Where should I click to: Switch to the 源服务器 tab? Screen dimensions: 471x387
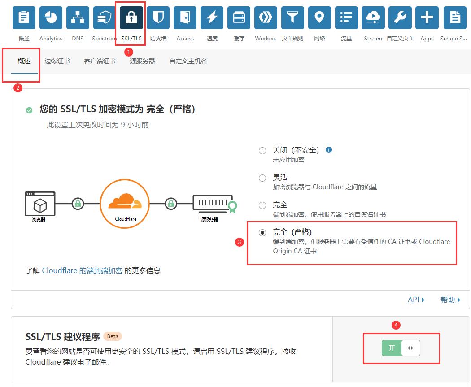point(142,61)
